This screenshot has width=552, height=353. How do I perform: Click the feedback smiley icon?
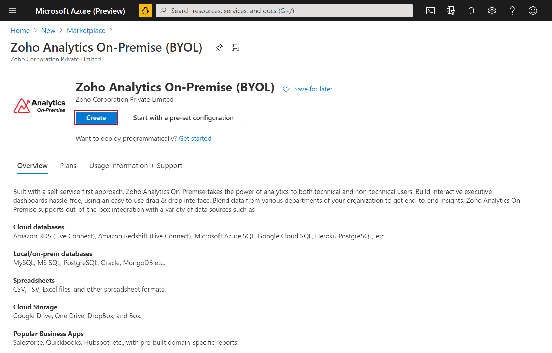pos(533,11)
